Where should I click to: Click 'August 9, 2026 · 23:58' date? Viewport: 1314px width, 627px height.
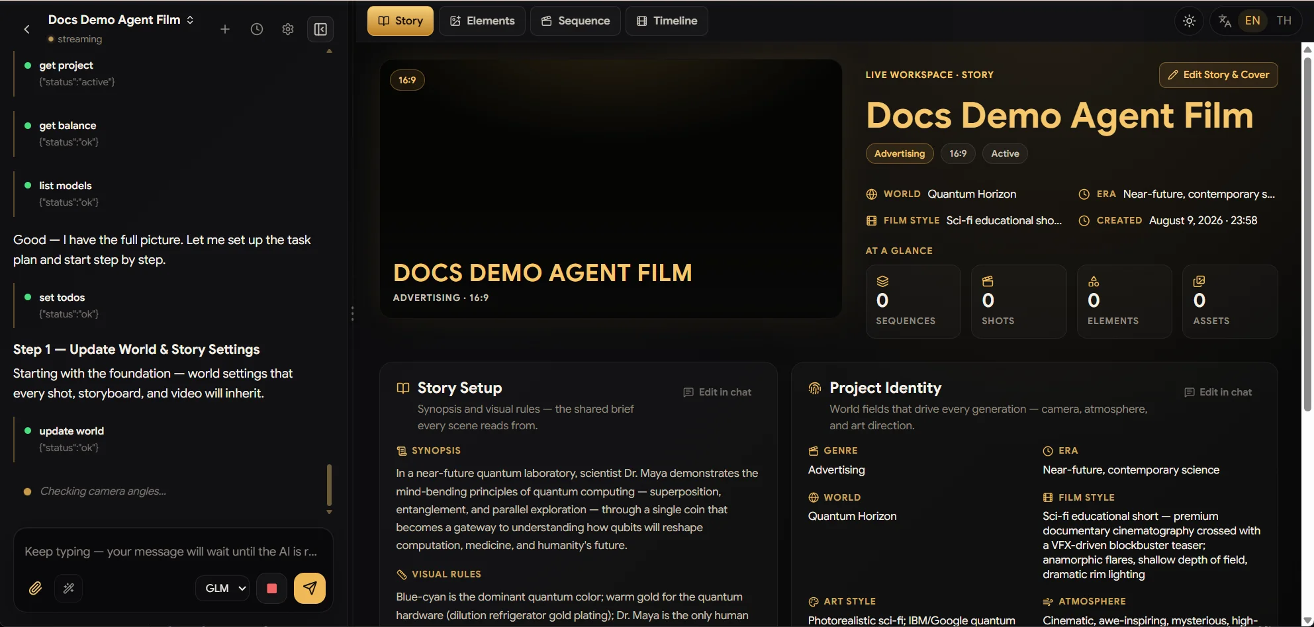tap(1203, 221)
